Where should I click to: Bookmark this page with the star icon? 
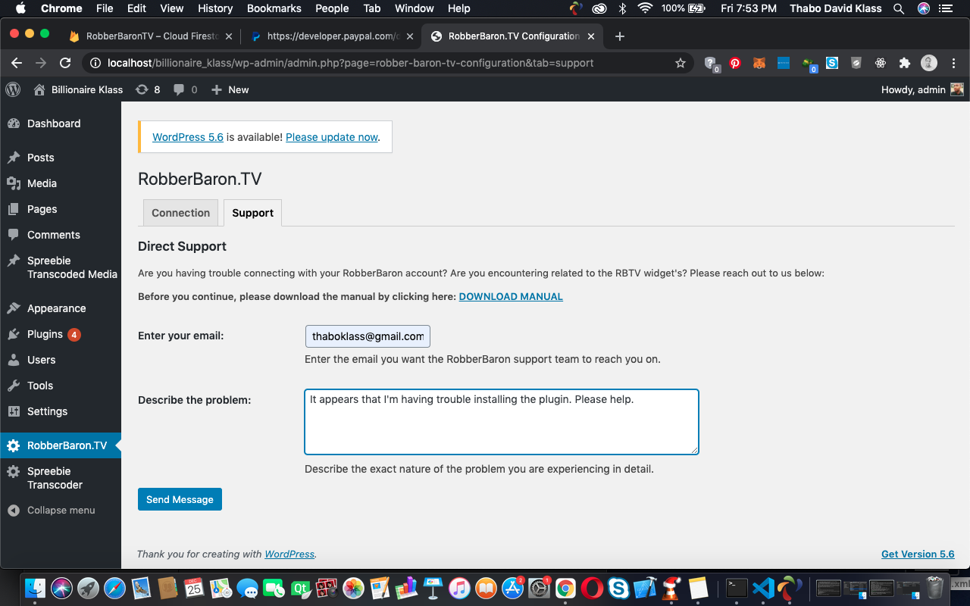(x=681, y=63)
